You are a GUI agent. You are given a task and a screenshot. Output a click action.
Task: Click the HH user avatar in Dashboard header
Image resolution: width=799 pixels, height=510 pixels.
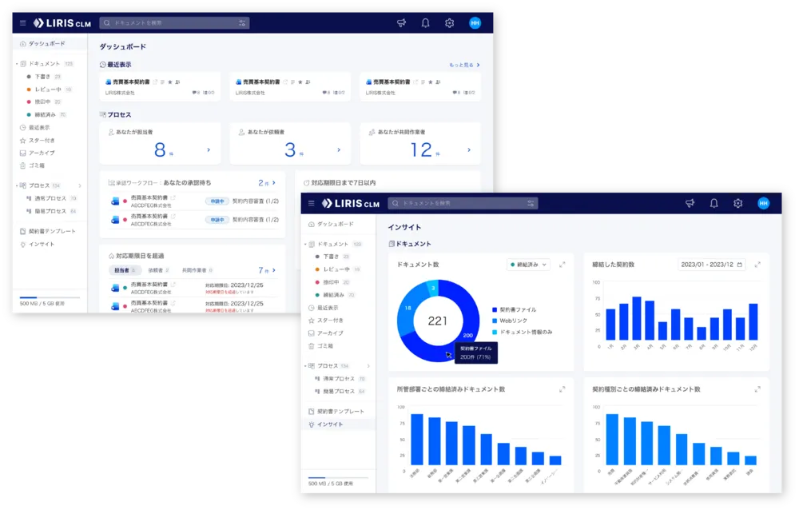pyautogui.click(x=475, y=23)
